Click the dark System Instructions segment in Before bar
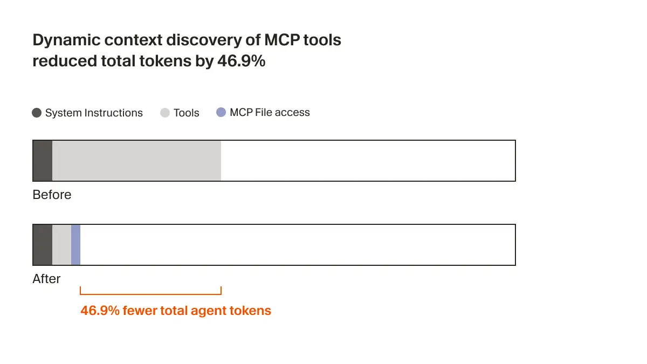This screenshot has height=364, width=647. coord(43,161)
